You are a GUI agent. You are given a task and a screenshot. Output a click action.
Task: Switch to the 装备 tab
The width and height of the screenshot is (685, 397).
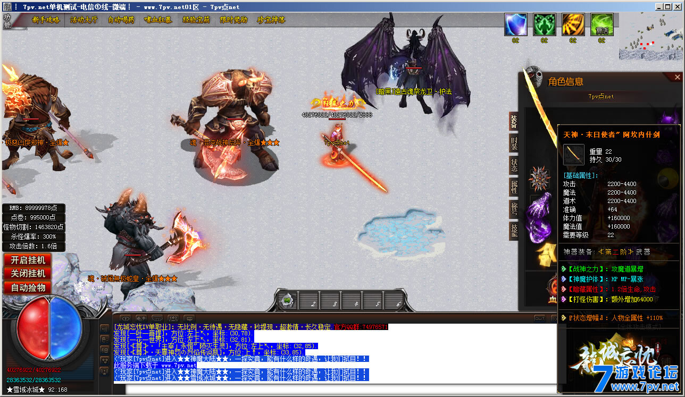coord(514,121)
